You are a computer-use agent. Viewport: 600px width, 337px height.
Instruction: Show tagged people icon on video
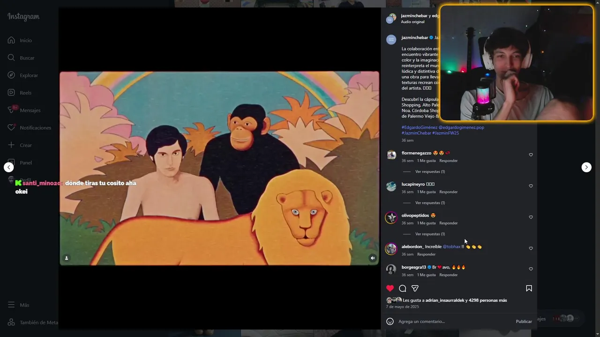click(x=67, y=258)
